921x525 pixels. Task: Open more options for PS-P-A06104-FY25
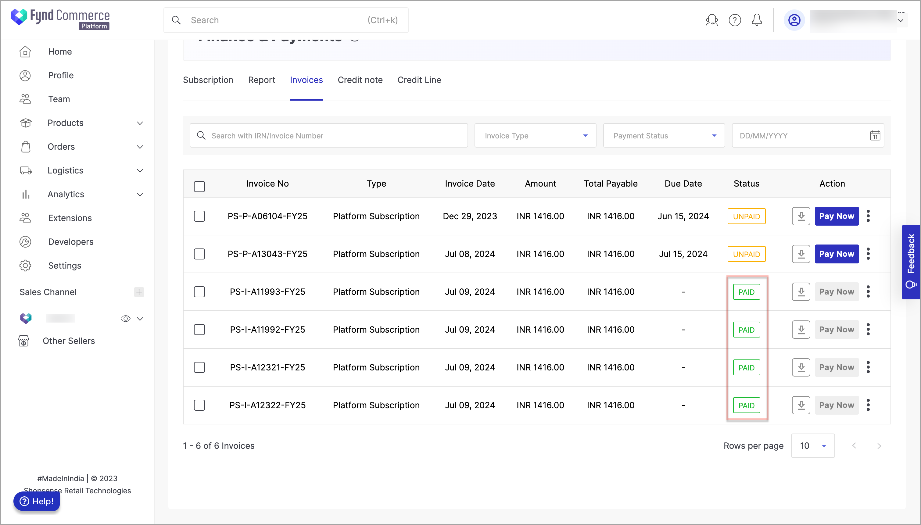(868, 216)
